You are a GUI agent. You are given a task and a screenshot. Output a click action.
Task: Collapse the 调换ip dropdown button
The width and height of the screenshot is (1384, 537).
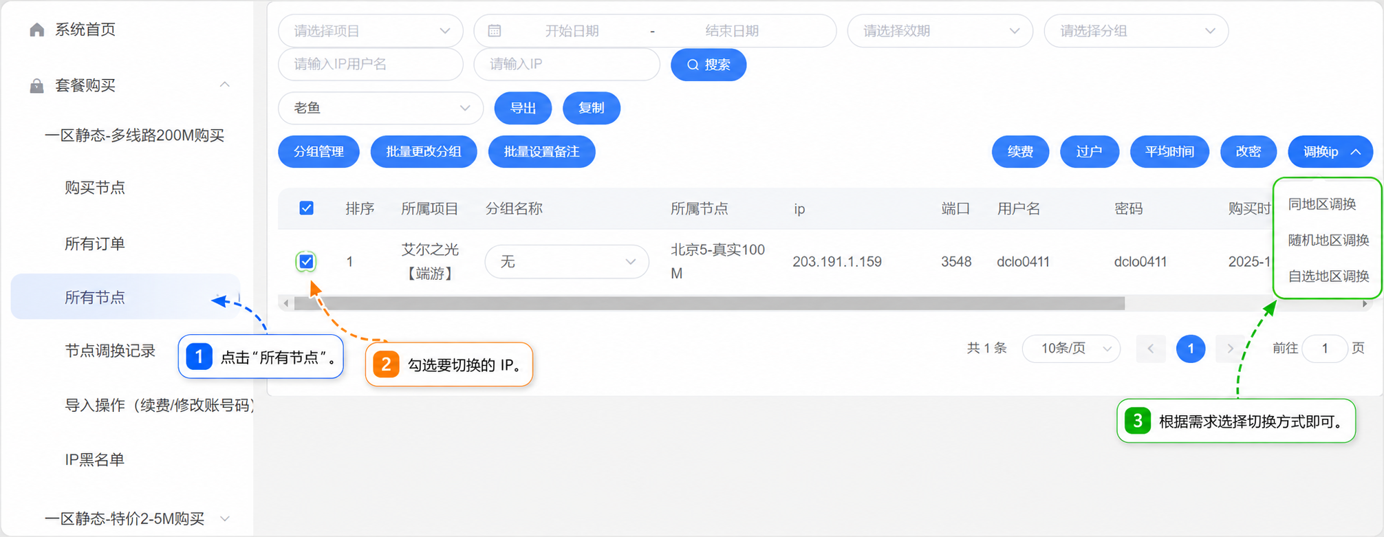1330,152
